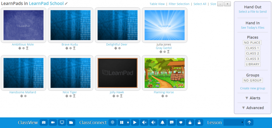Click the gear icon under Brave Kudu
The width and height of the screenshot is (272, 128).
pos(70,48)
